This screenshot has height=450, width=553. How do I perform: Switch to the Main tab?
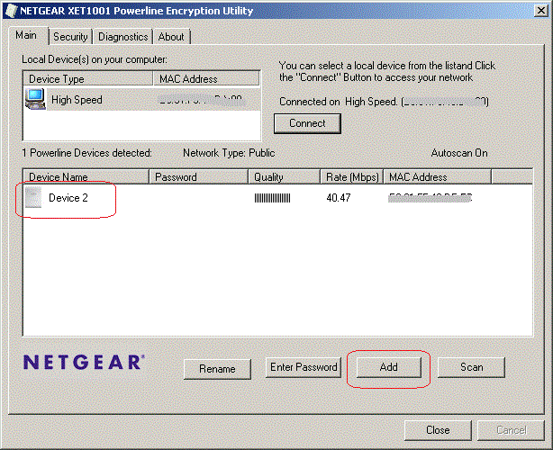[28, 36]
